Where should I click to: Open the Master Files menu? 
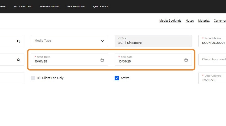click(x=49, y=6)
